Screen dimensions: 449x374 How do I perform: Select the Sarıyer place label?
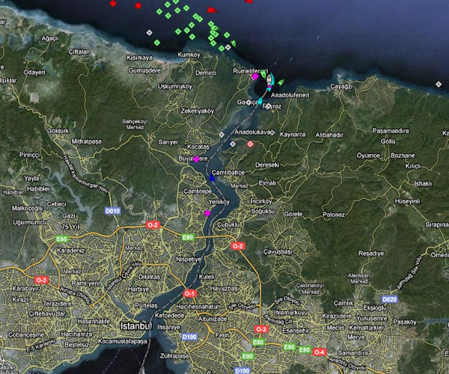click(168, 141)
